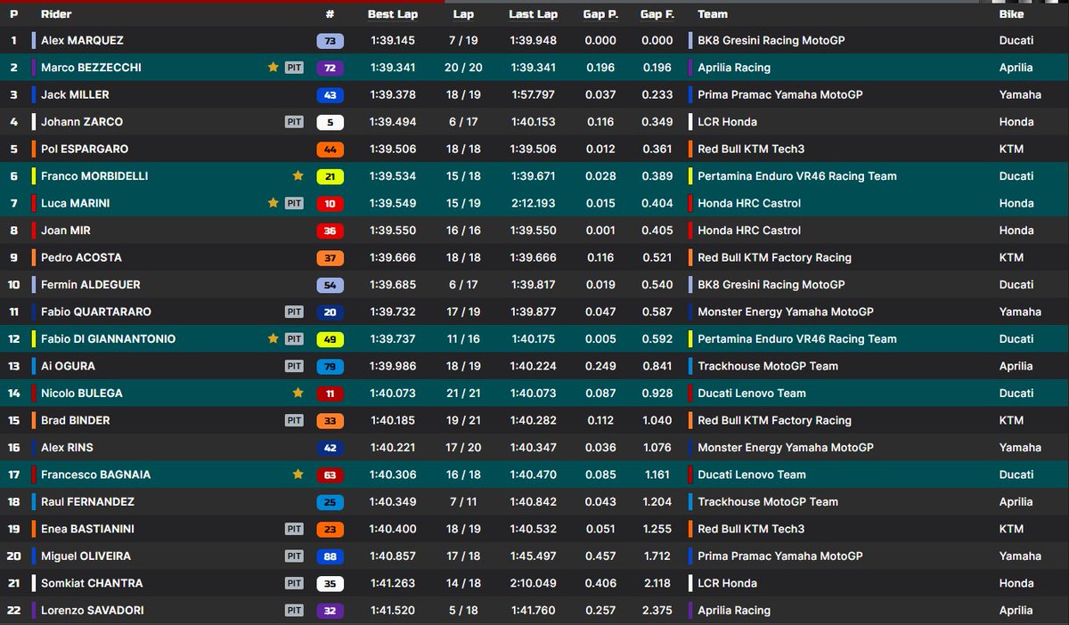Click the PIT badge in Somkiat Chantra's row
The width and height of the screenshot is (1069, 625).
[x=294, y=583]
